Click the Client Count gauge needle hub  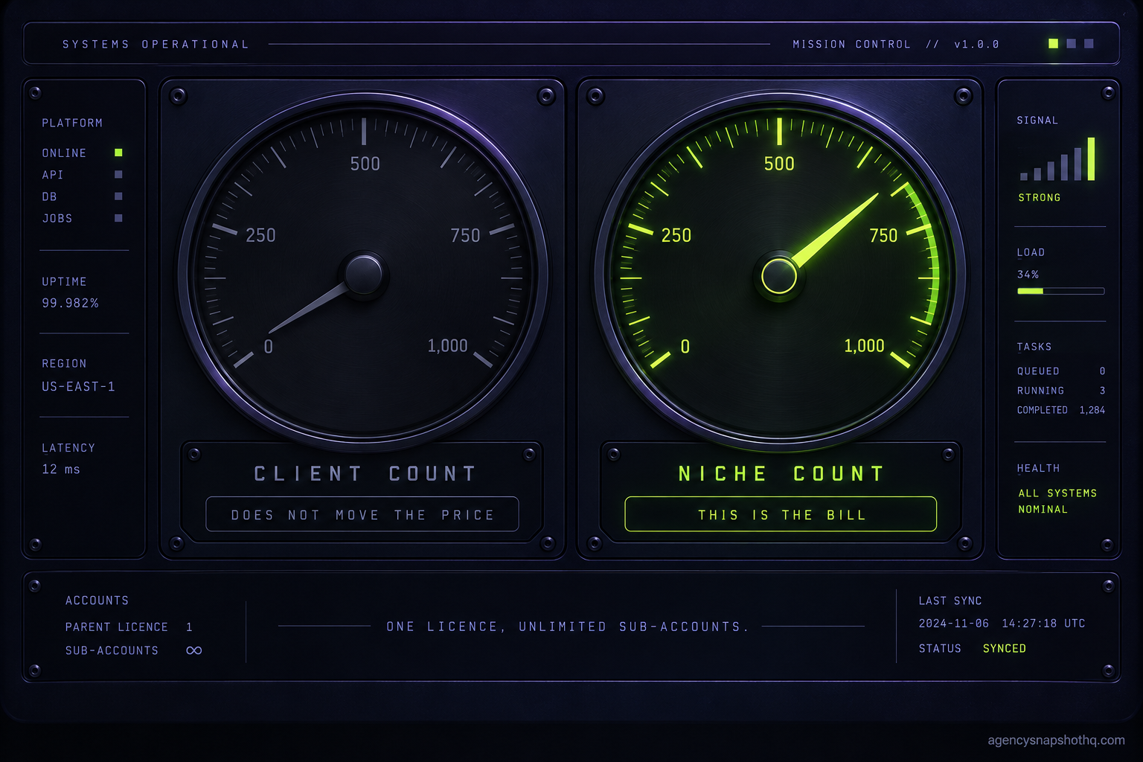[364, 275]
